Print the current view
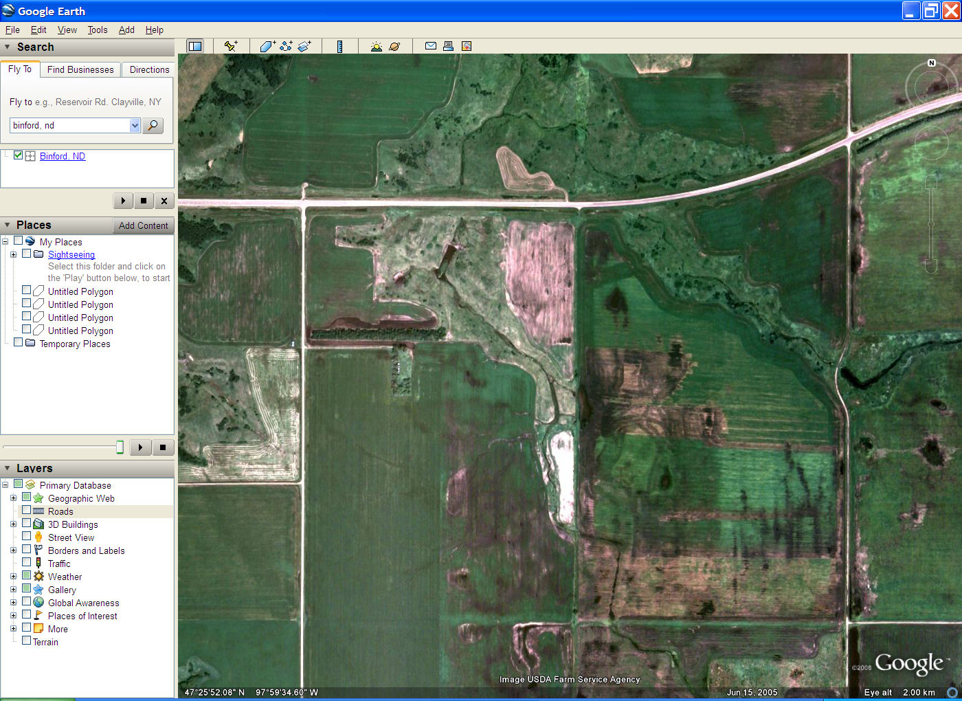Image resolution: width=962 pixels, height=701 pixels. (x=448, y=46)
